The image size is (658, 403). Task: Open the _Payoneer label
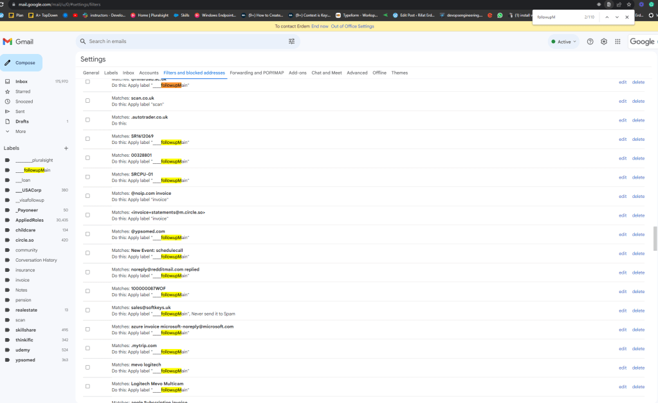(26, 210)
